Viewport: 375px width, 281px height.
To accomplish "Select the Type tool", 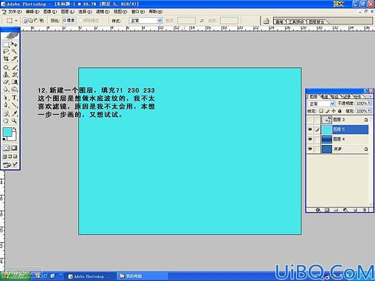I will tap(14, 98).
